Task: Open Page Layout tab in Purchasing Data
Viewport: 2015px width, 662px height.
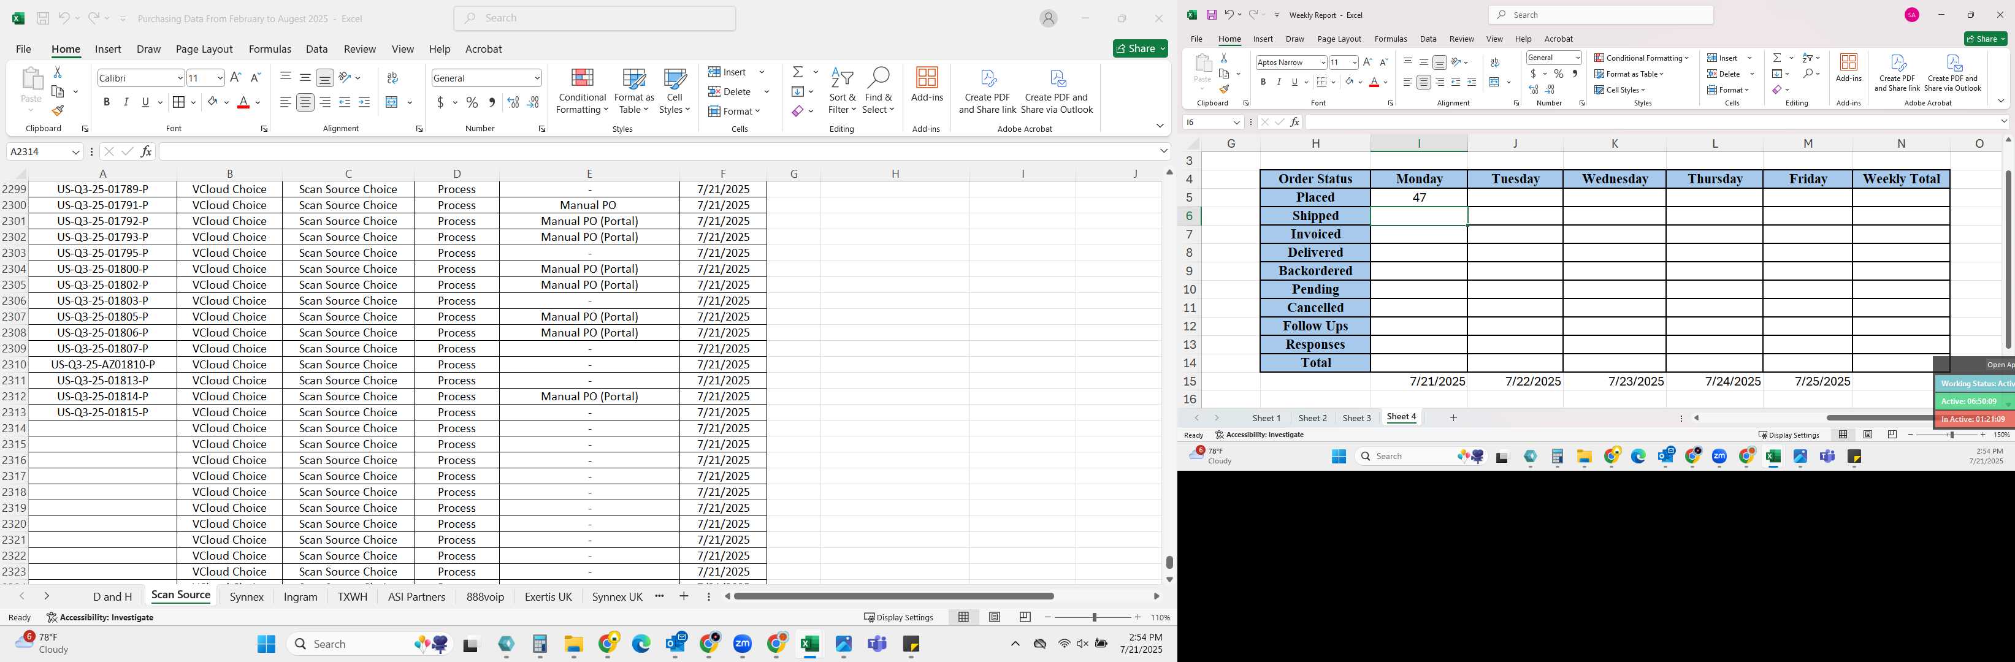Action: point(204,49)
